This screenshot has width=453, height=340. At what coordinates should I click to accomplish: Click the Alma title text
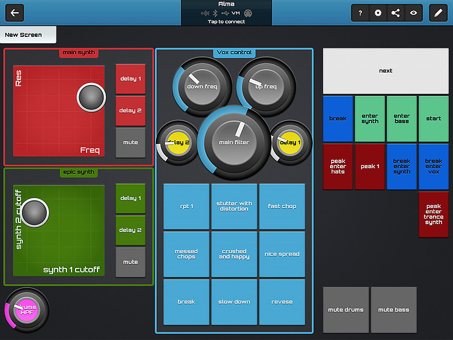click(x=226, y=4)
